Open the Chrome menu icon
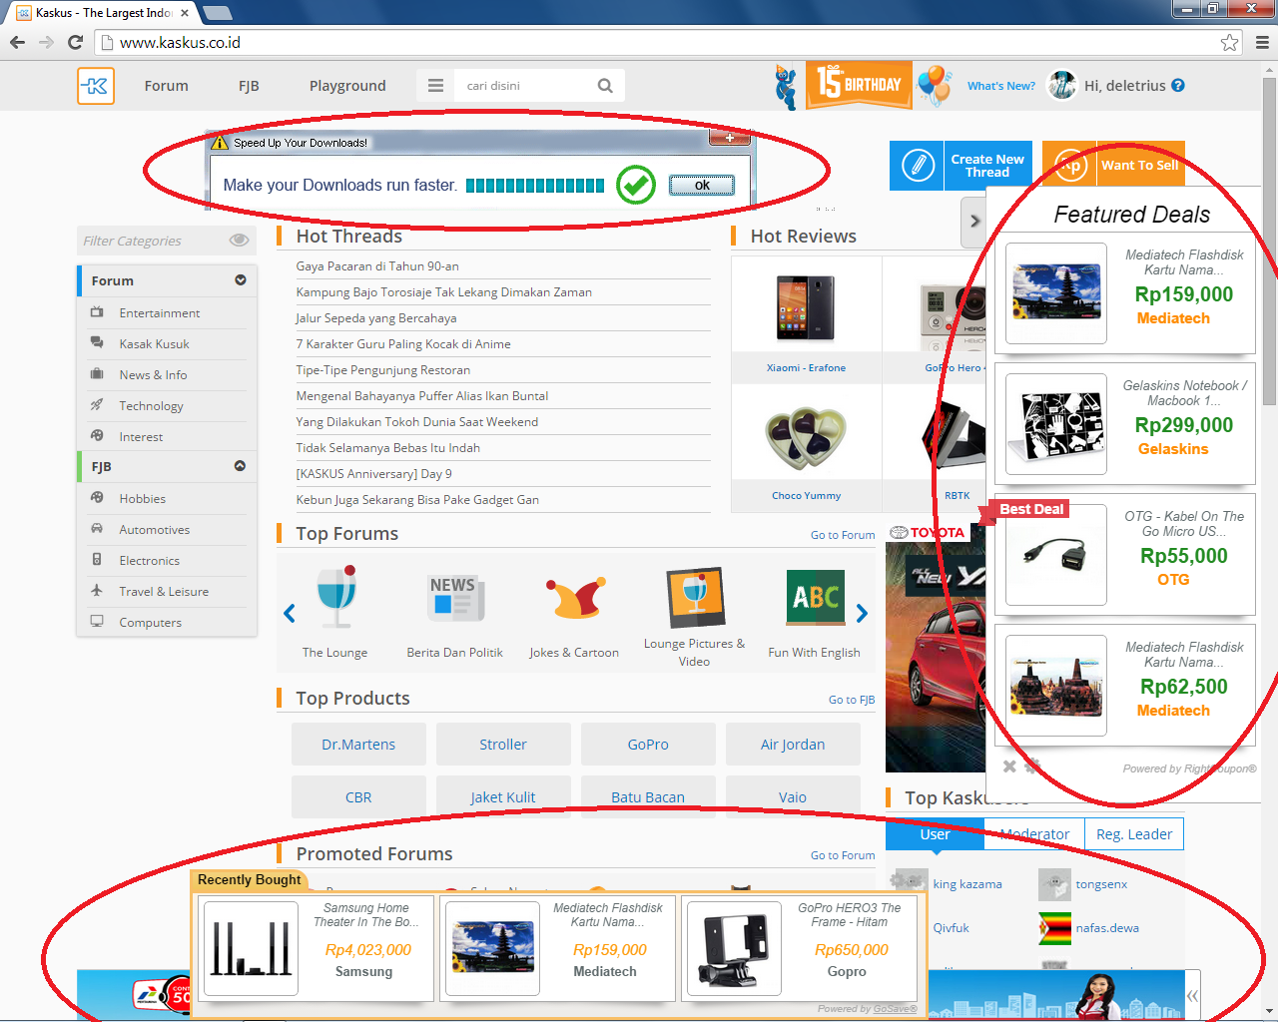This screenshot has height=1022, width=1278. click(x=1262, y=42)
